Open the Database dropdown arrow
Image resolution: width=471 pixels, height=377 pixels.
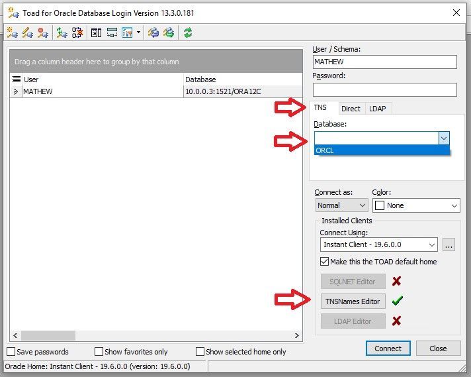444,138
